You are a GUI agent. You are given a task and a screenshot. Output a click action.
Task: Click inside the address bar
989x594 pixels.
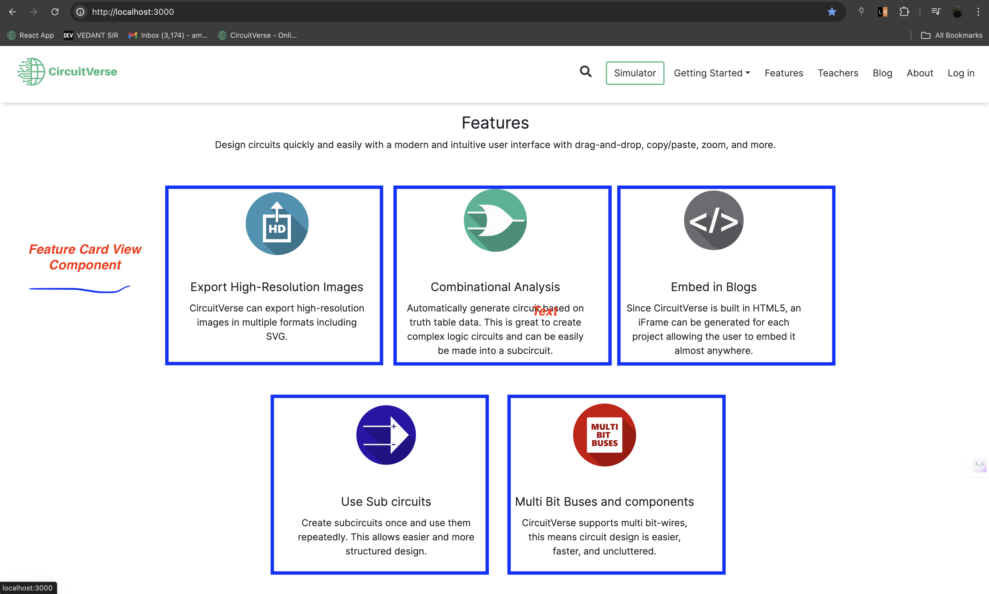tap(280, 12)
